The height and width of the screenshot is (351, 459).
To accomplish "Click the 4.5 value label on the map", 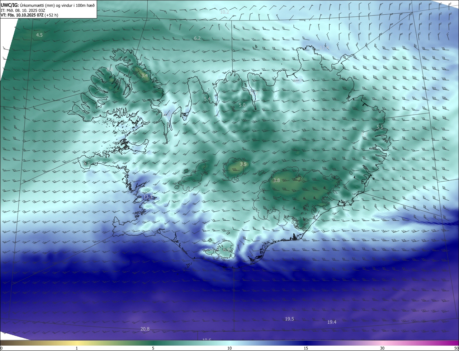I will pyautogui.click(x=39, y=35).
